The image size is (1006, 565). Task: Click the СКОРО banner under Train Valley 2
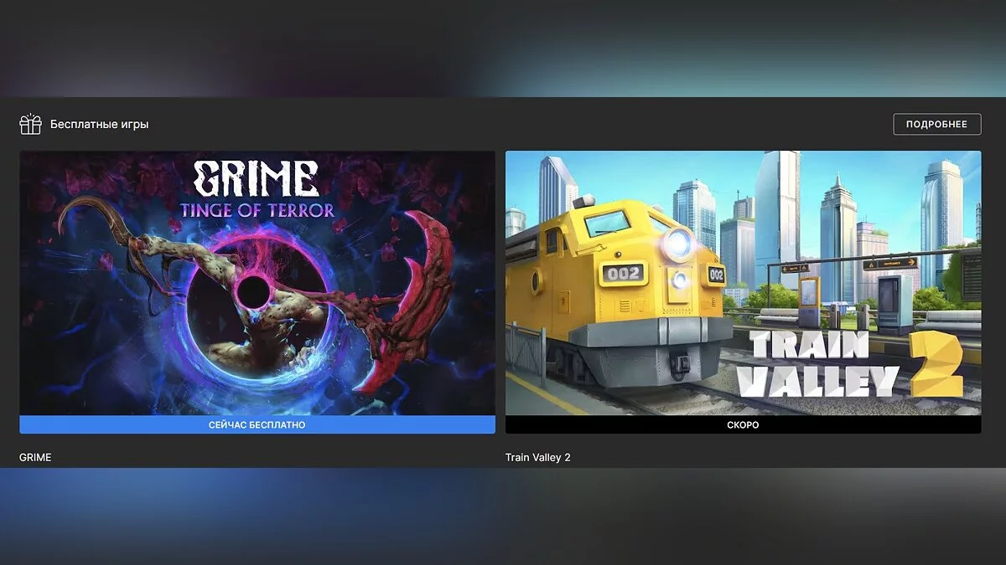point(743,425)
